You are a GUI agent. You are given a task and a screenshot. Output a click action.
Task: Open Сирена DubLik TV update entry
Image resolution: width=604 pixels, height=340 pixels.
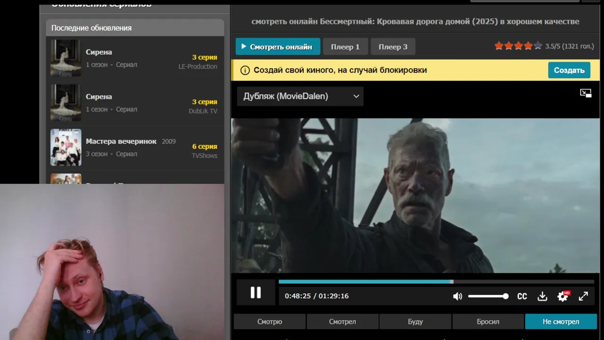134,103
